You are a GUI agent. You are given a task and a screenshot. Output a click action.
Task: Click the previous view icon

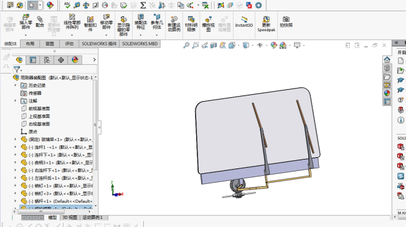coord(204,46)
